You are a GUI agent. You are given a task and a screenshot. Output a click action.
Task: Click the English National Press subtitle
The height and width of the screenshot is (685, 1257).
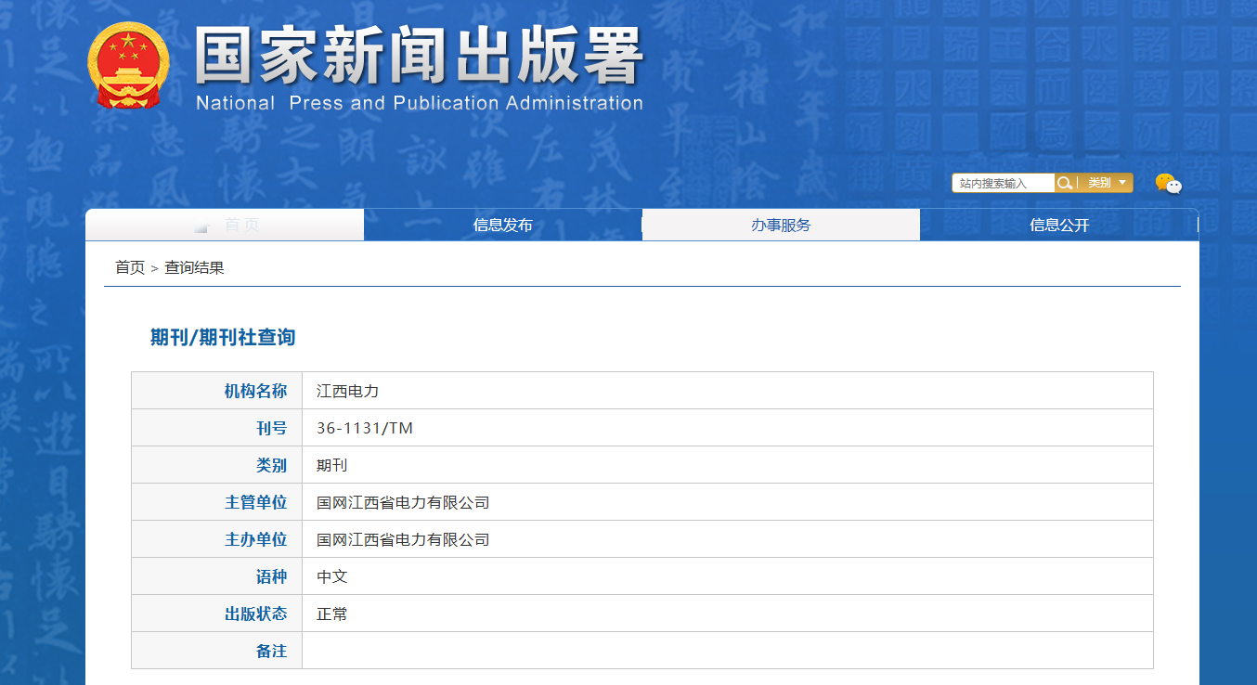(419, 103)
